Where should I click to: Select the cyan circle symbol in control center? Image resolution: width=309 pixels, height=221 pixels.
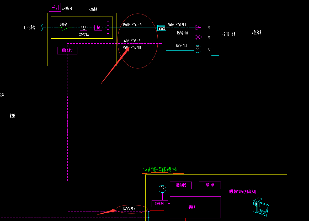pos(162,189)
